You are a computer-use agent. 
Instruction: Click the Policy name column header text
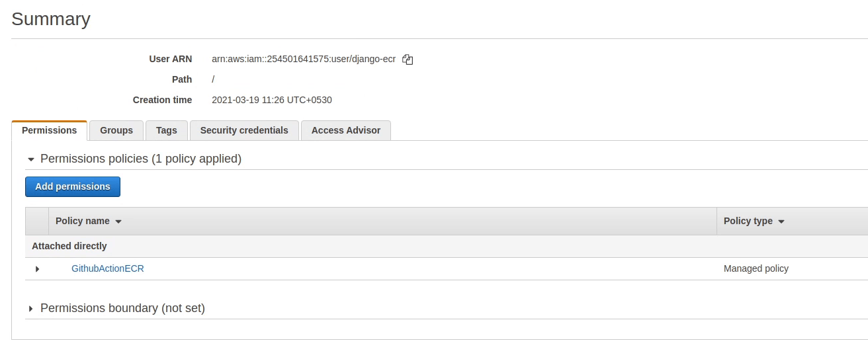pyautogui.click(x=83, y=221)
